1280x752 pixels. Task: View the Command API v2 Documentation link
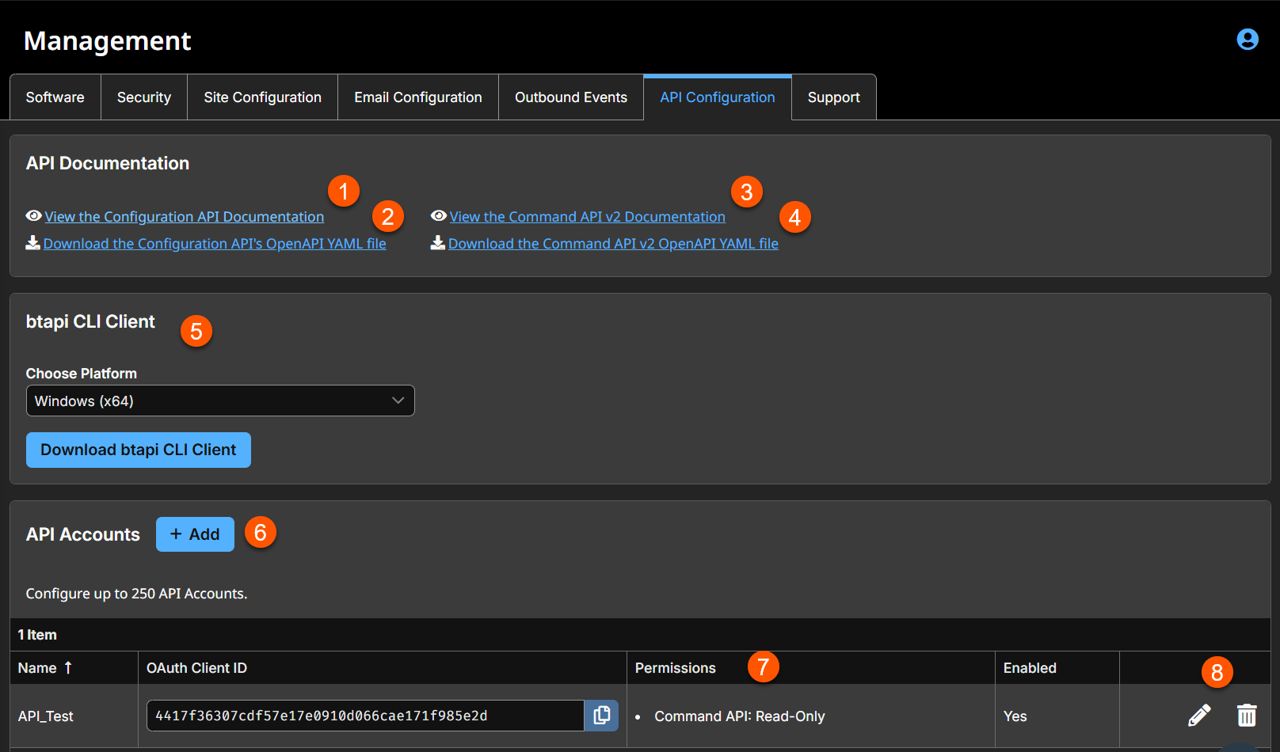point(588,217)
